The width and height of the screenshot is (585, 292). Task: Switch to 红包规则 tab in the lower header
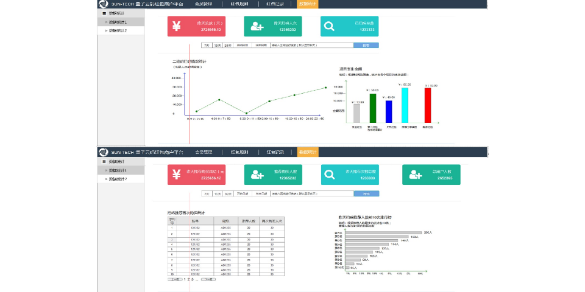point(239,152)
